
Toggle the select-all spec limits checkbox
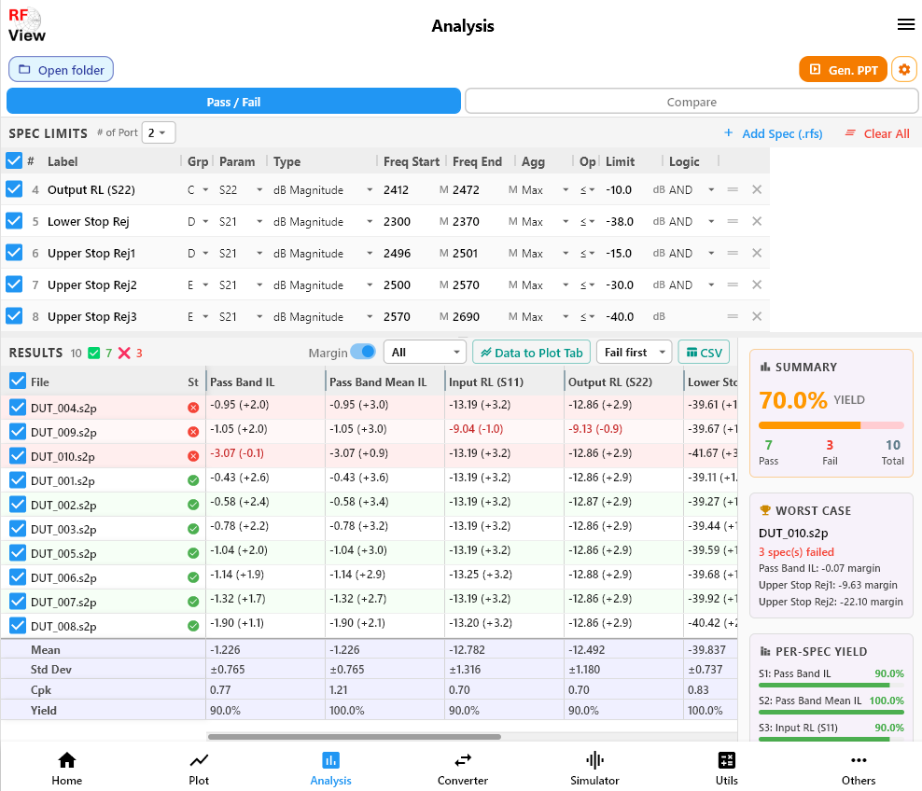tap(13, 160)
